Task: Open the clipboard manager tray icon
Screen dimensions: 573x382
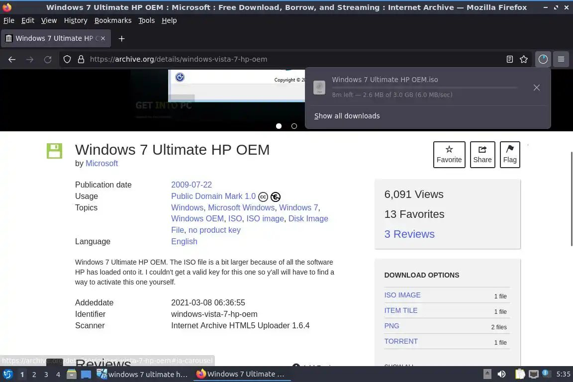Action: (x=520, y=374)
